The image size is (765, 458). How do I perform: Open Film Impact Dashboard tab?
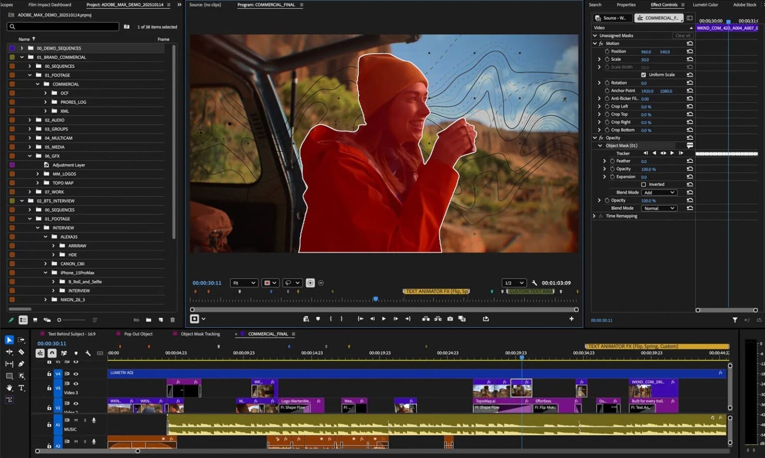tap(50, 4)
